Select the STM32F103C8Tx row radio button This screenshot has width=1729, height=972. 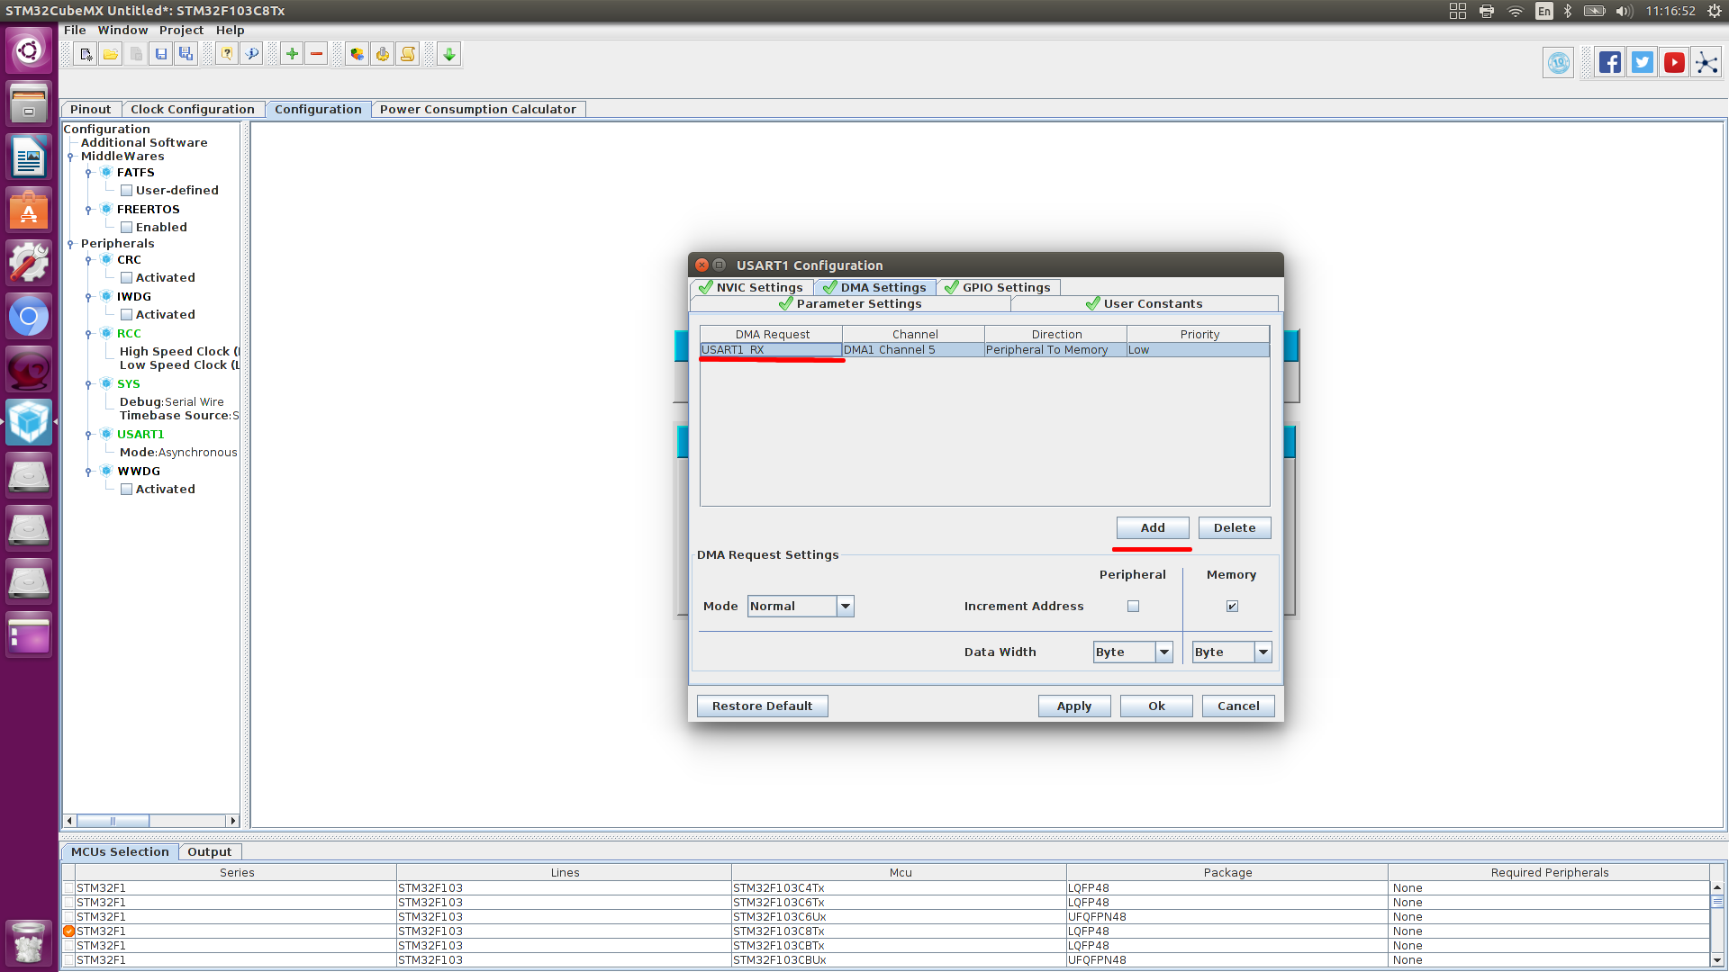(x=68, y=931)
